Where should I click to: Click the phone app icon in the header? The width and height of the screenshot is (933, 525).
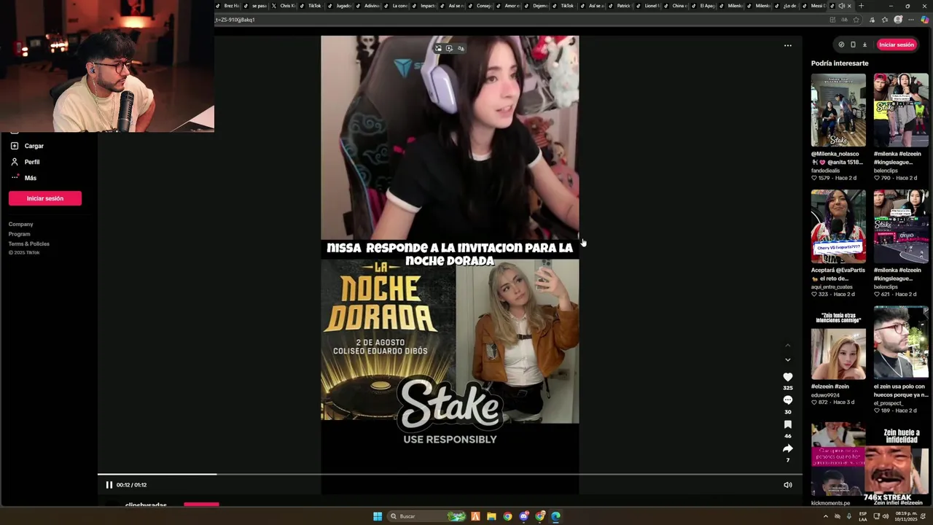click(x=853, y=44)
